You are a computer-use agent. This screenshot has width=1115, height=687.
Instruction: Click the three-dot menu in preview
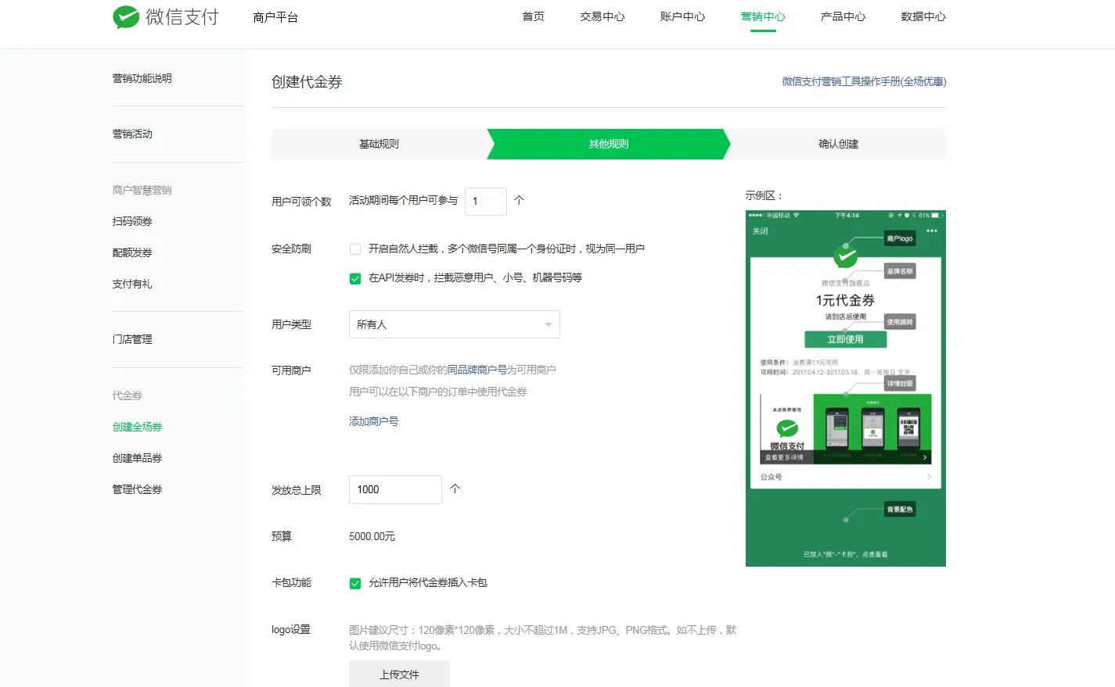931,231
